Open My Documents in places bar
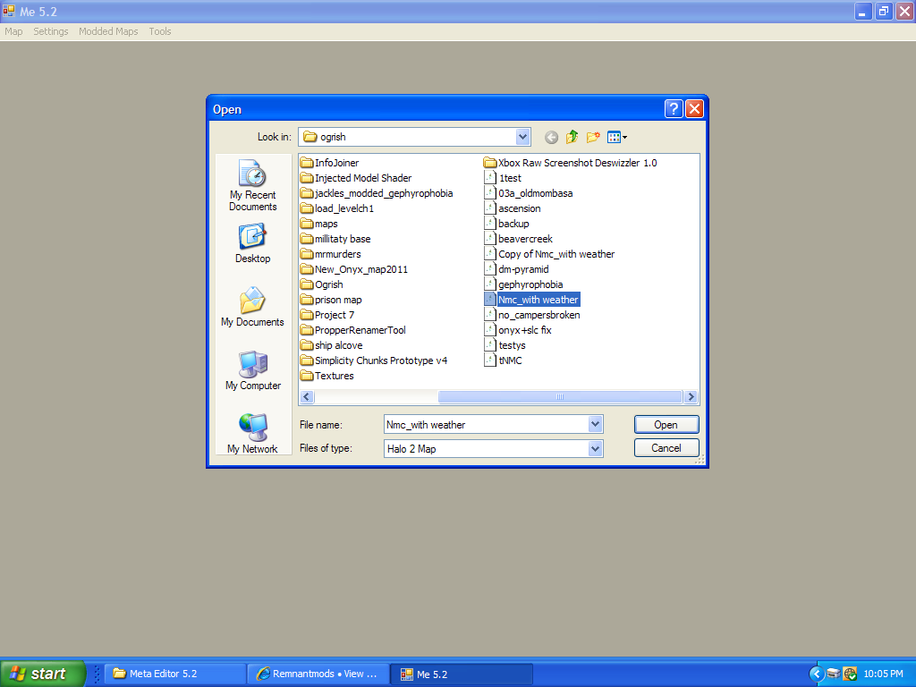The width and height of the screenshot is (916, 687). 252,308
